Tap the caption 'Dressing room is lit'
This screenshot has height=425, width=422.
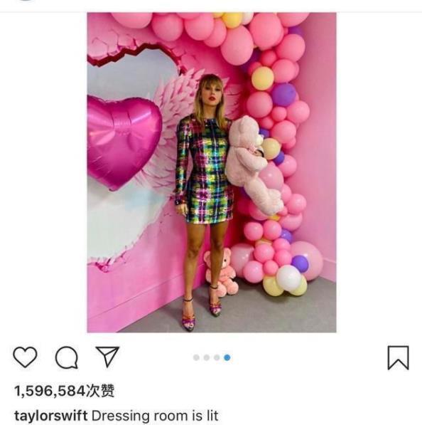point(155,416)
